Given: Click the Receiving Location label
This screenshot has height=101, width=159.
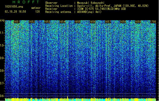Looking at the screenshot, I should pyautogui.click(x=59, y=6).
